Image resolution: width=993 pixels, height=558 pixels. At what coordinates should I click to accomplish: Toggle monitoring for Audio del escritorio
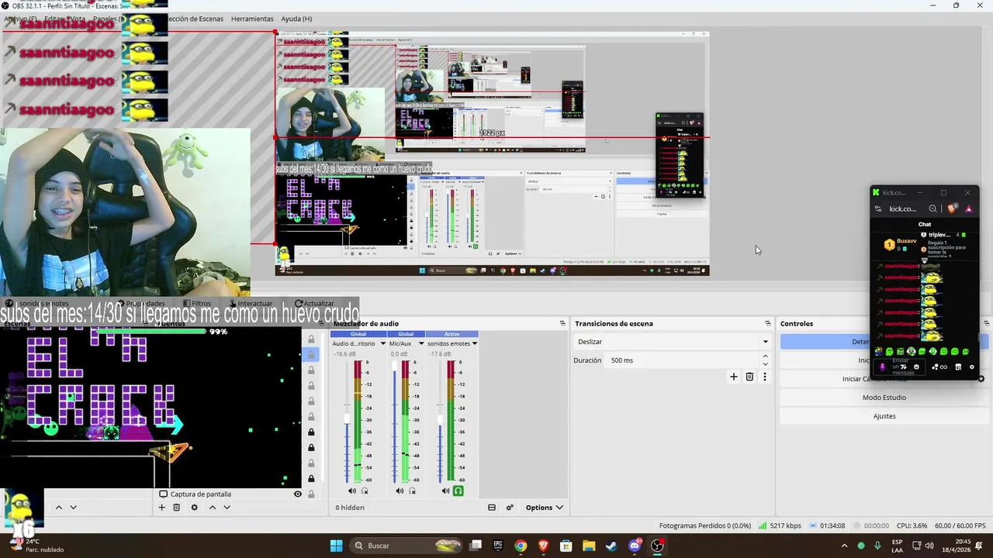click(365, 491)
